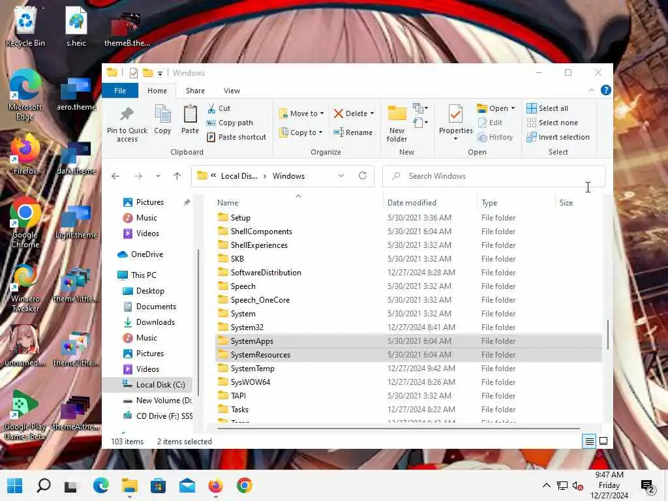The image size is (668, 501).
Task: Launch Firefox from the taskbar
Action: pos(215,485)
